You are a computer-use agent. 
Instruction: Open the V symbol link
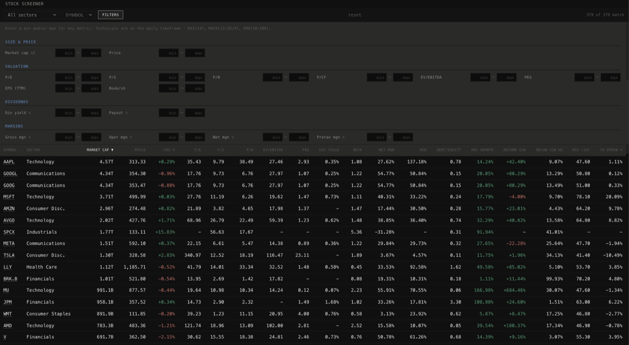5,337
